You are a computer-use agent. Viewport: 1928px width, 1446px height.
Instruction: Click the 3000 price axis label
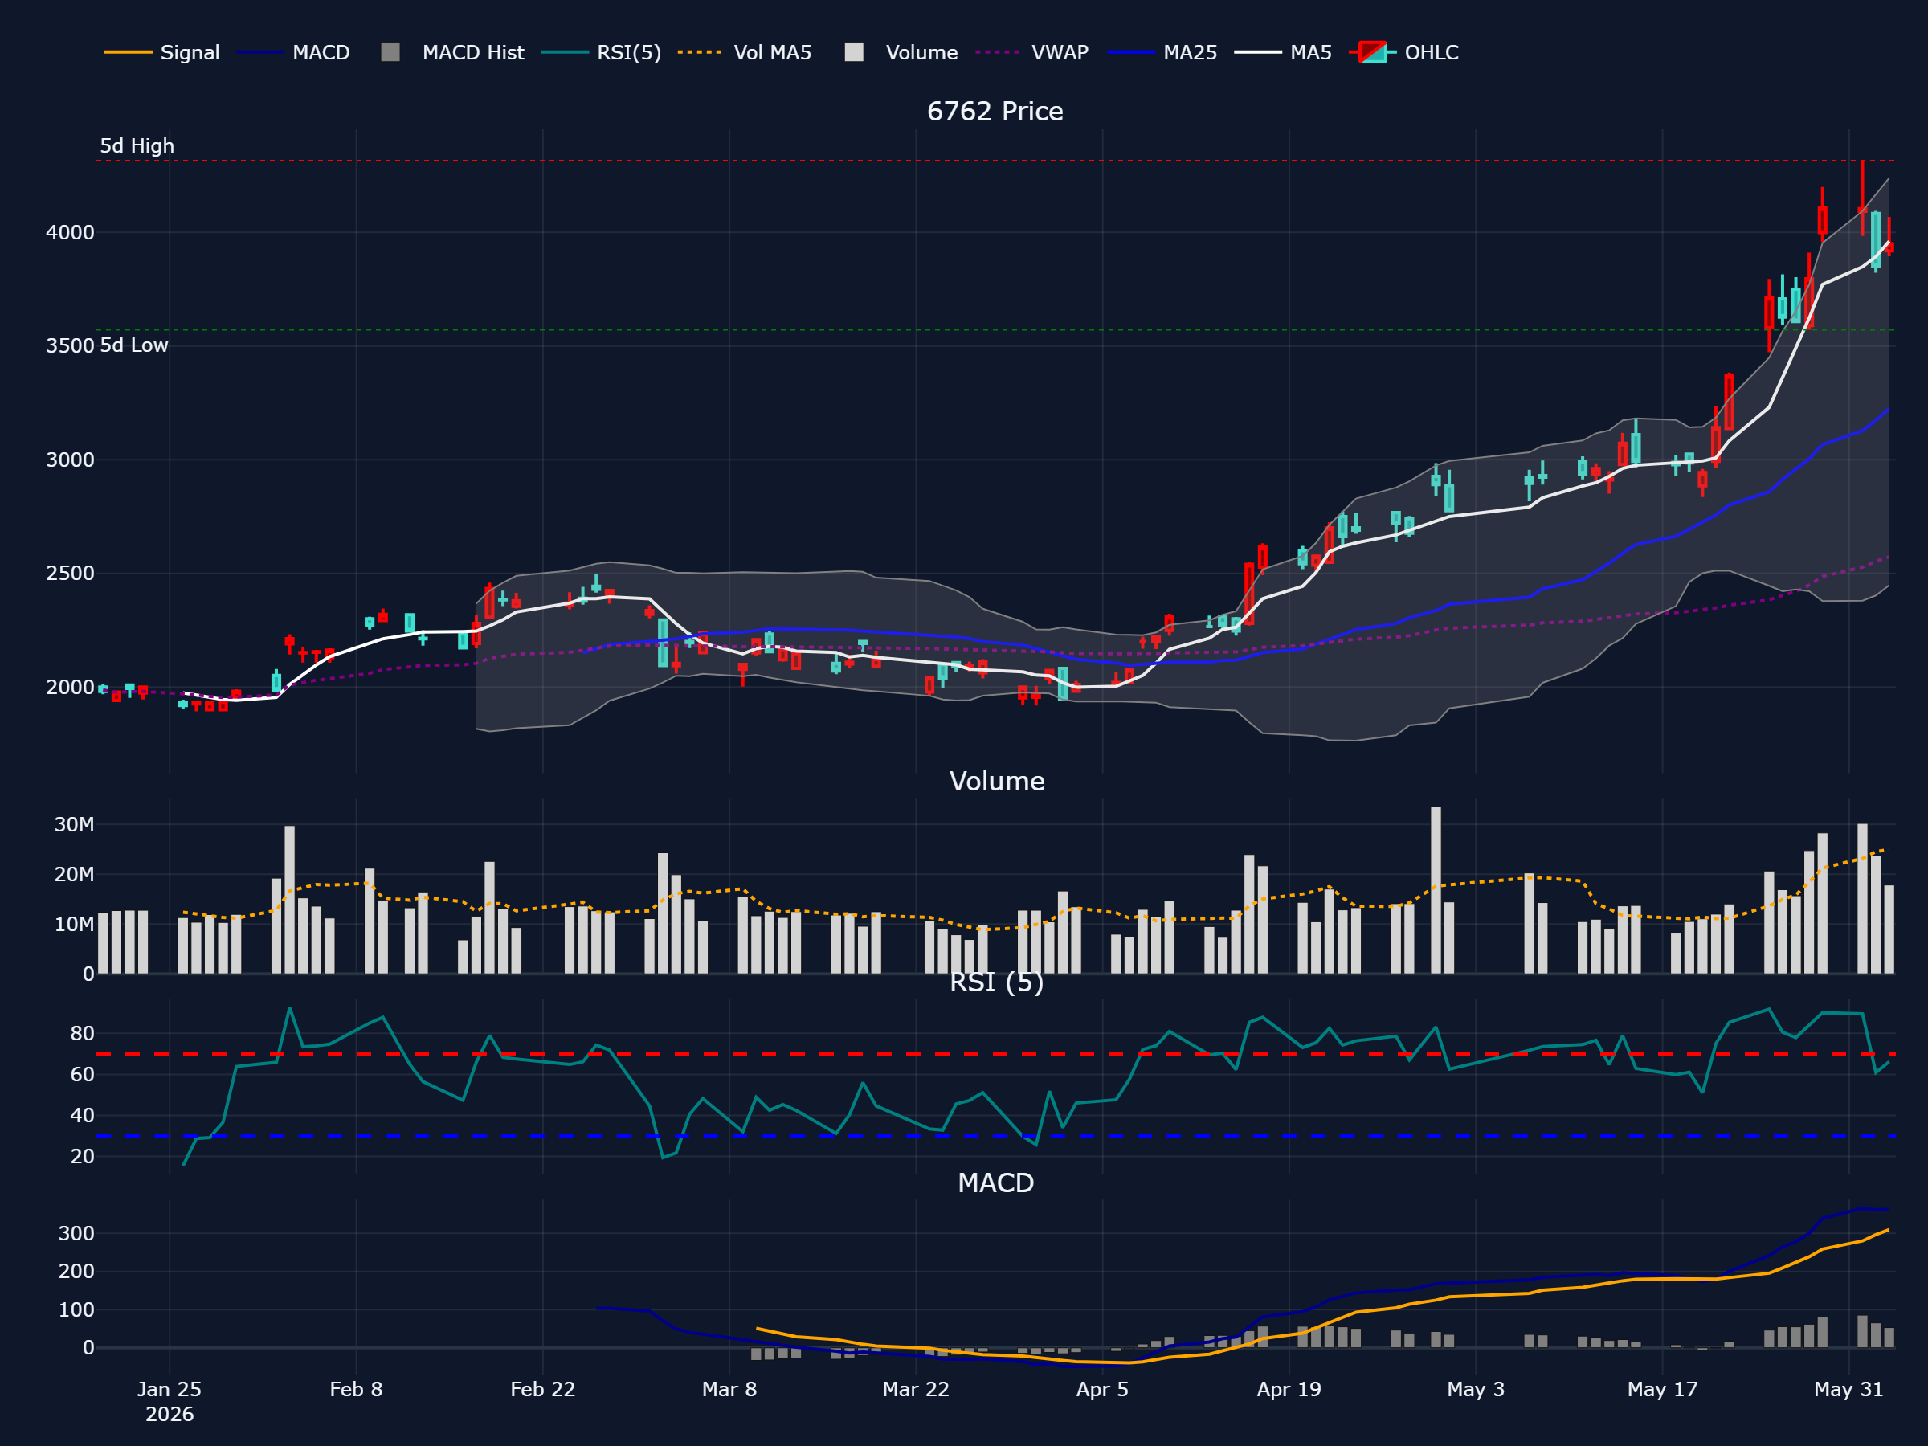tap(70, 460)
